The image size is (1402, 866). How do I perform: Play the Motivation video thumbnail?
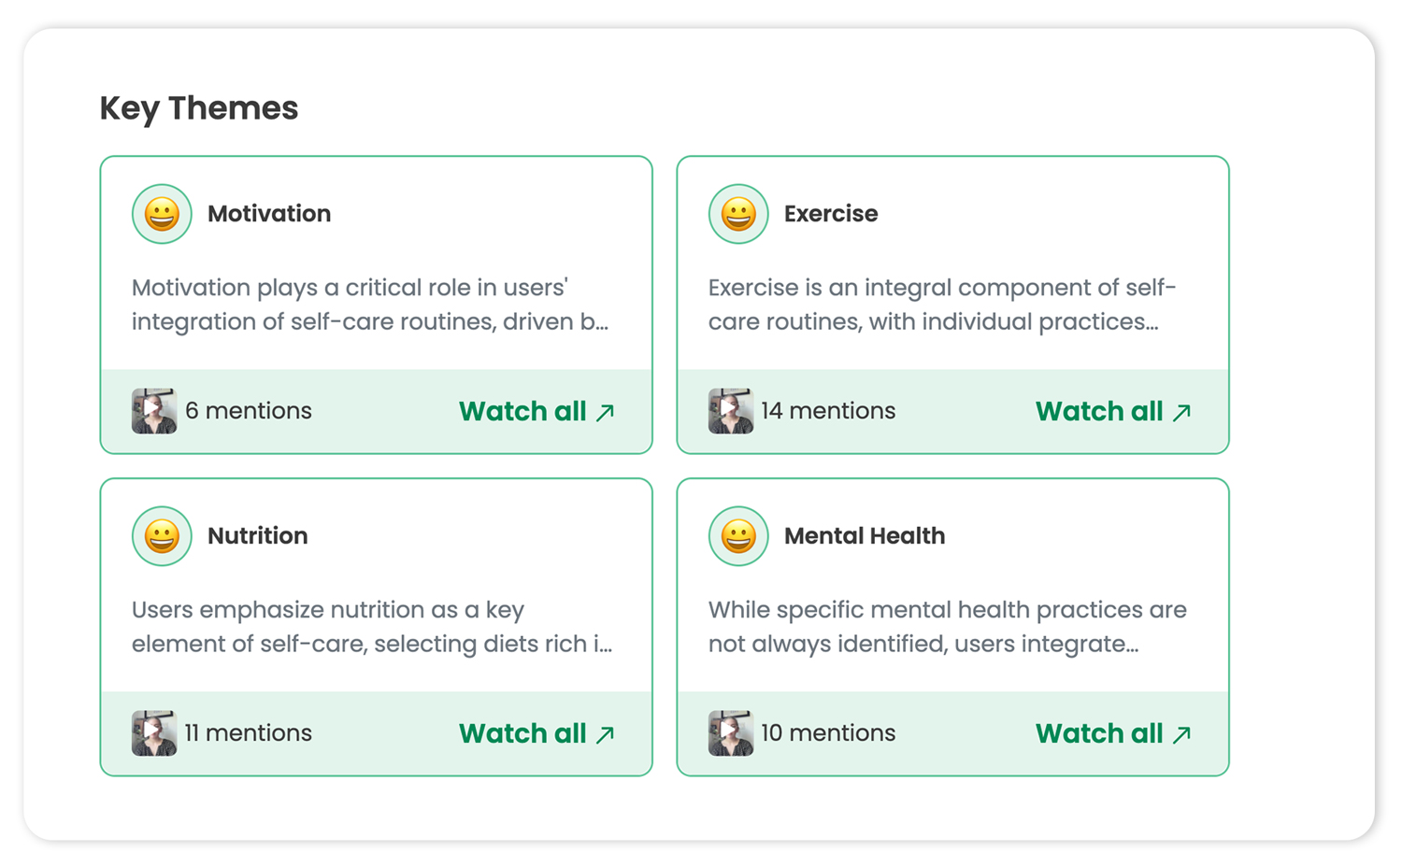pyautogui.click(x=154, y=411)
